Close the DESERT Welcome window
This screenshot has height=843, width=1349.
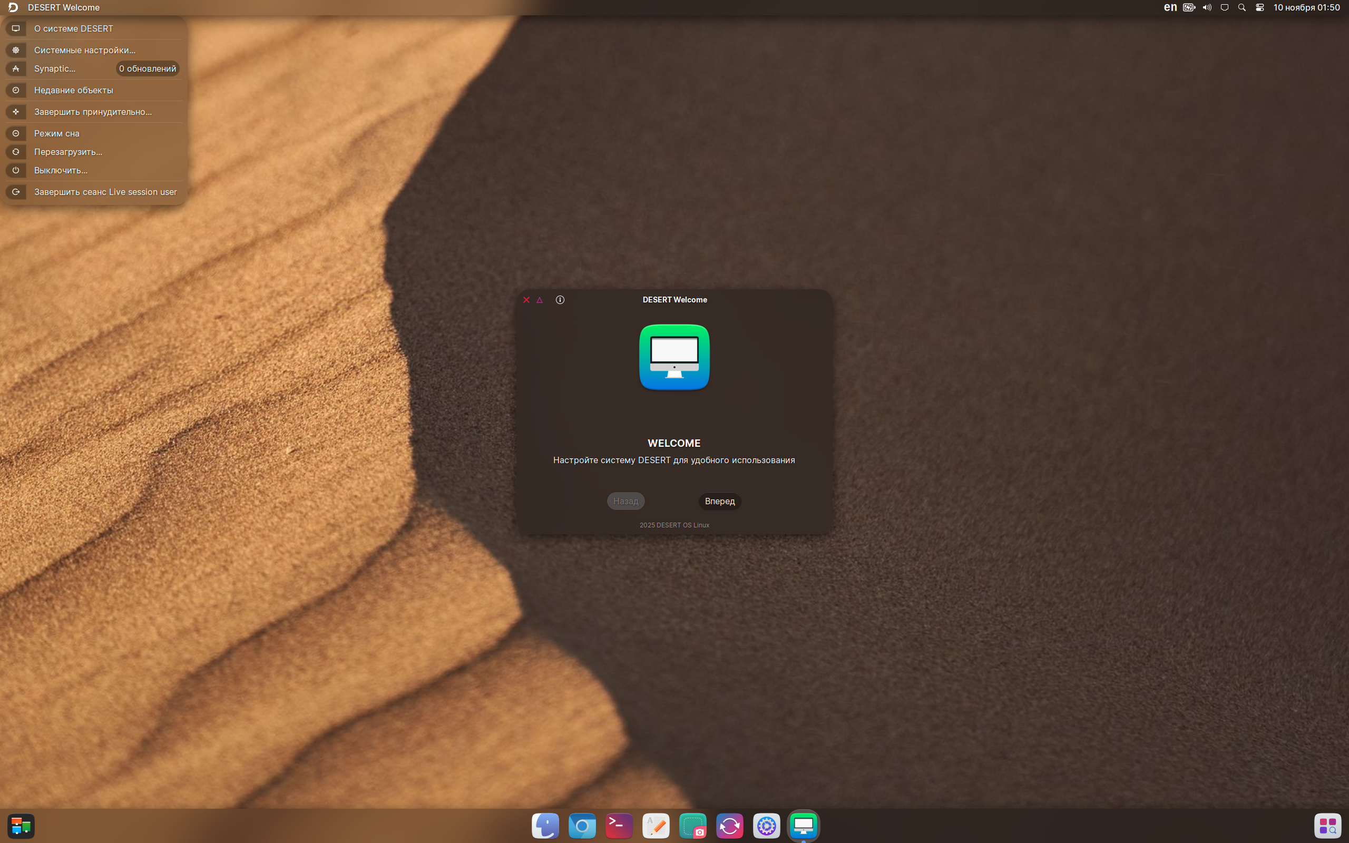(526, 300)
